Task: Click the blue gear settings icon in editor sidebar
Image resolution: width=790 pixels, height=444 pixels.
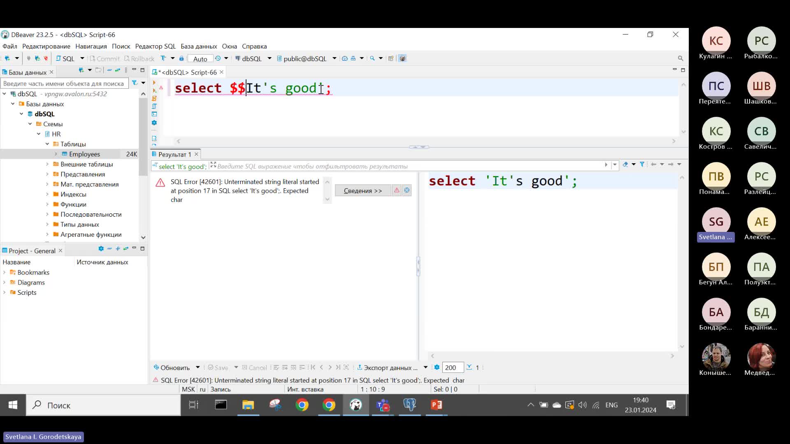Action: 154,123
